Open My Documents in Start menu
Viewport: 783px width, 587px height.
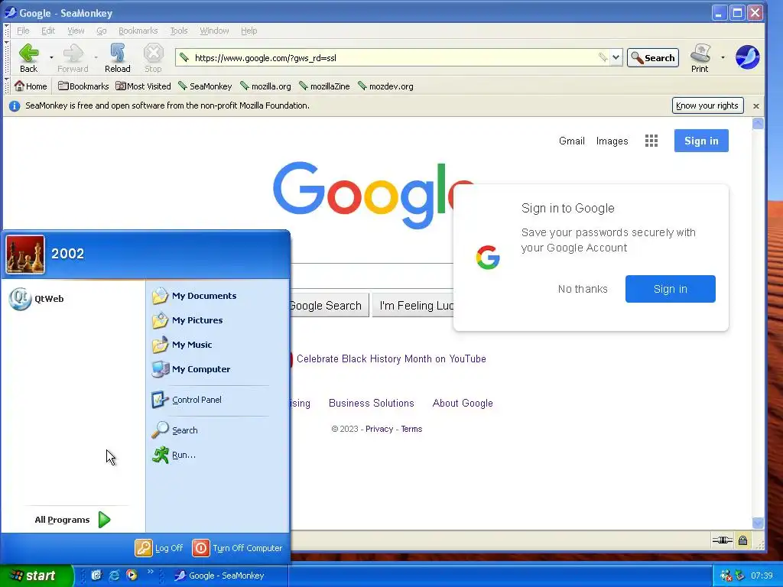click(193, 296)
